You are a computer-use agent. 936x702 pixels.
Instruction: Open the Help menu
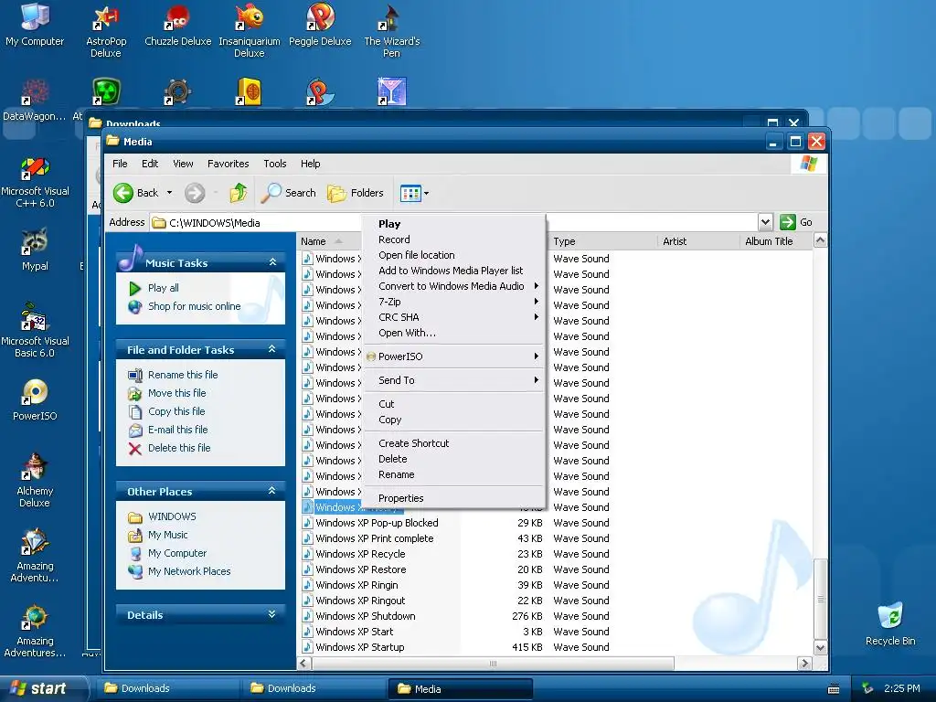pyautogui.click(x=310, y=164)
